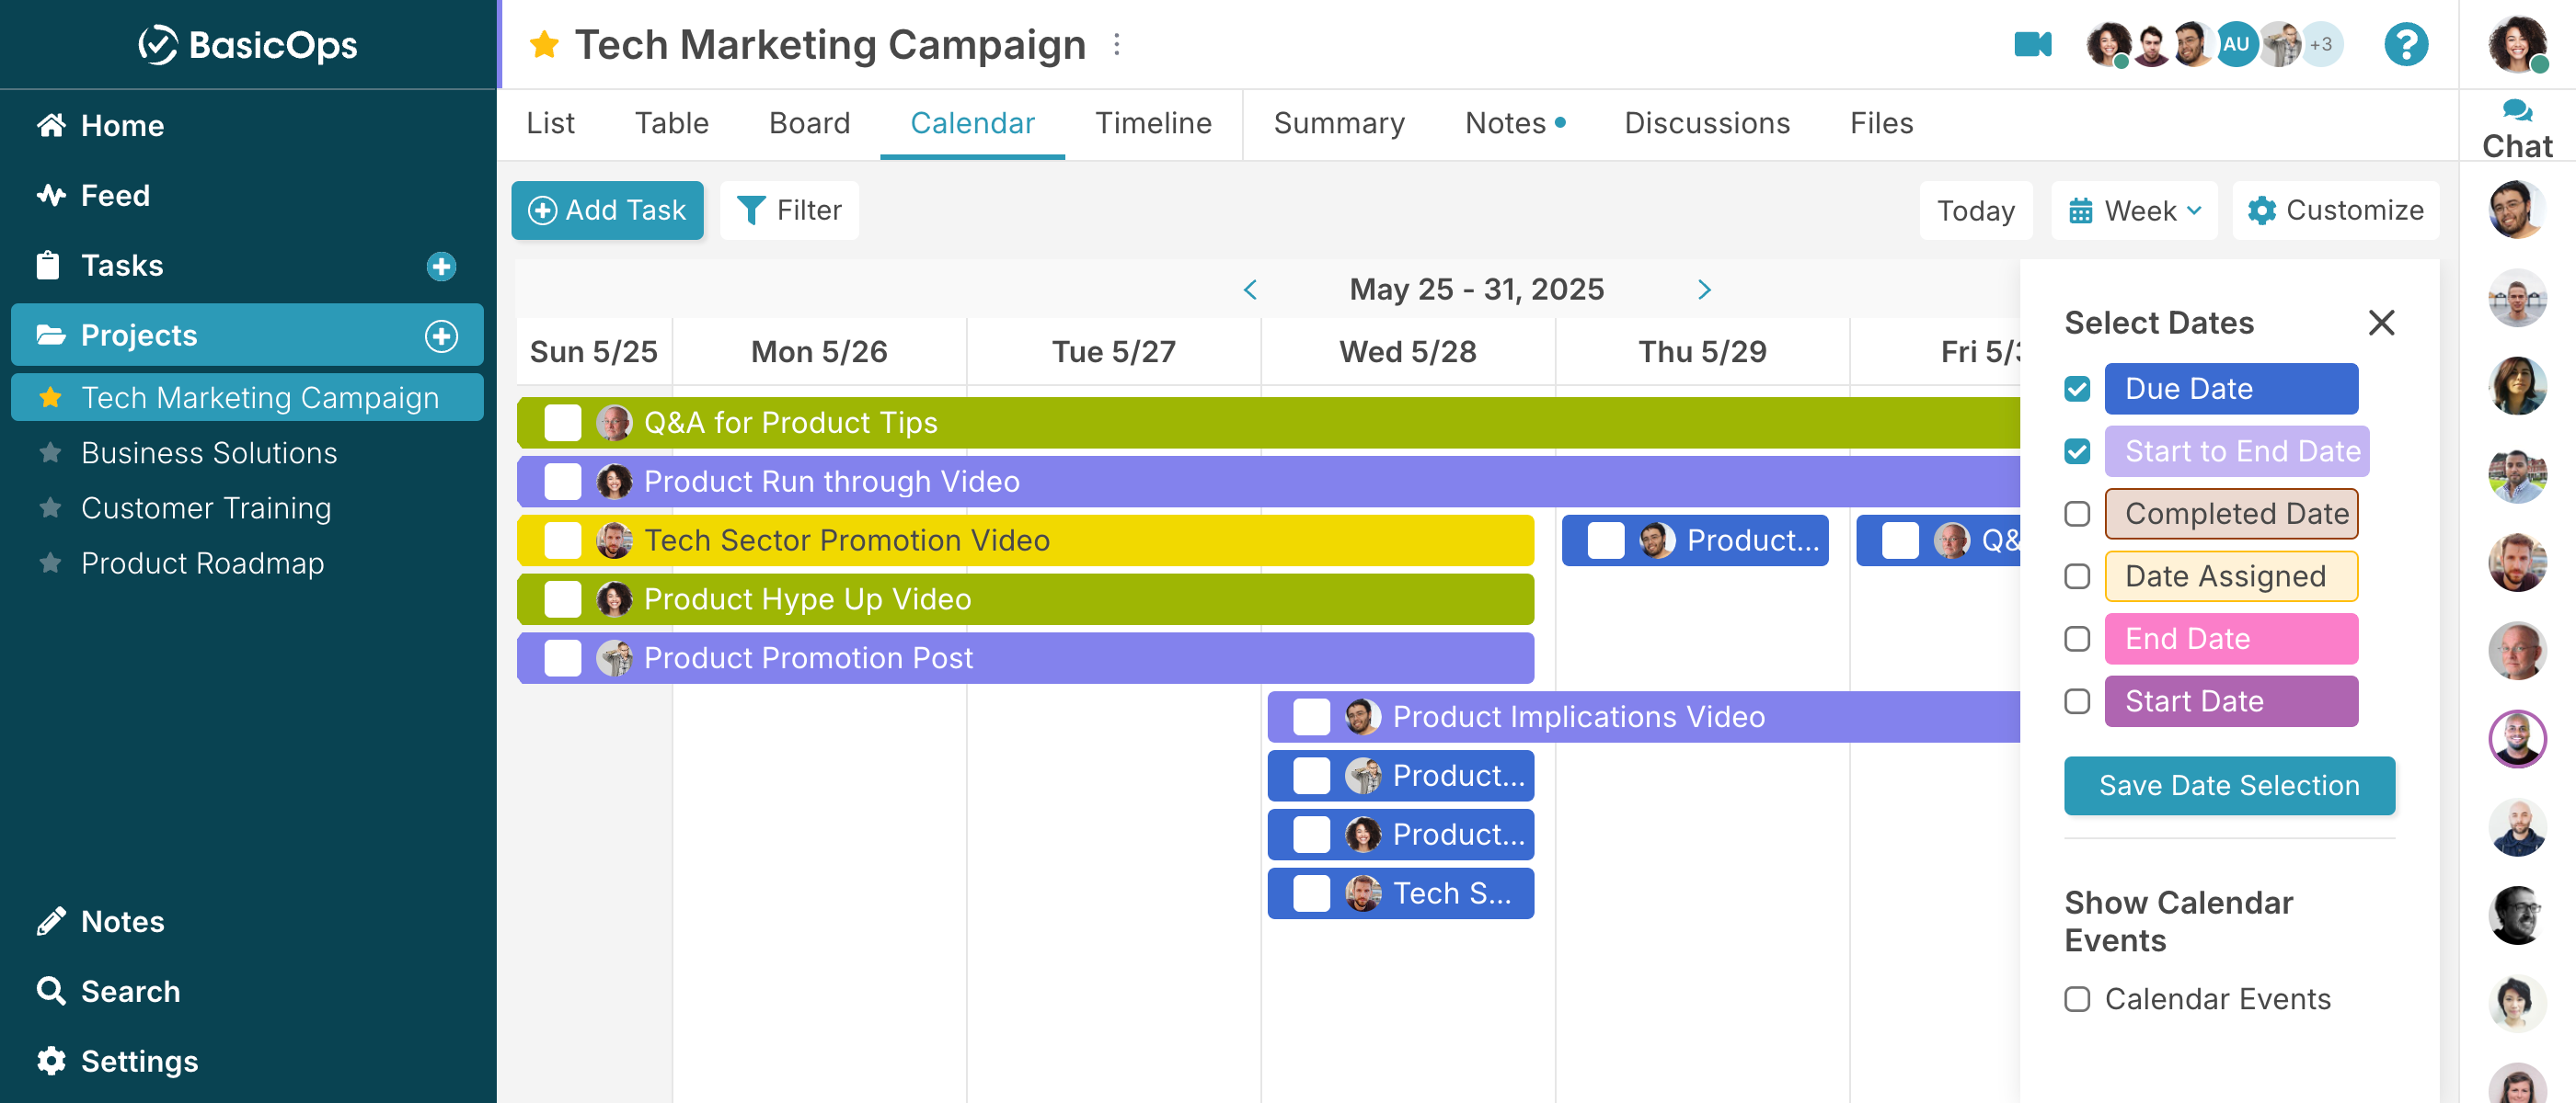The width and height of the screenshot is (2576, 1103).
Task: Toggle favorite star next to project title
Action: (x=544, y=45)
